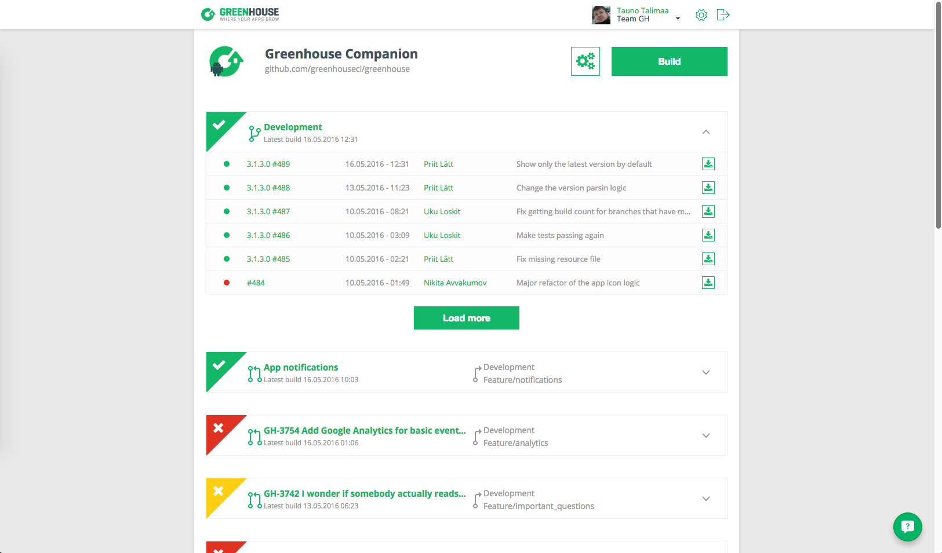Click author Uku Loskit on build #487
Screen dimensions: 942x553
(x=442, y=211)
